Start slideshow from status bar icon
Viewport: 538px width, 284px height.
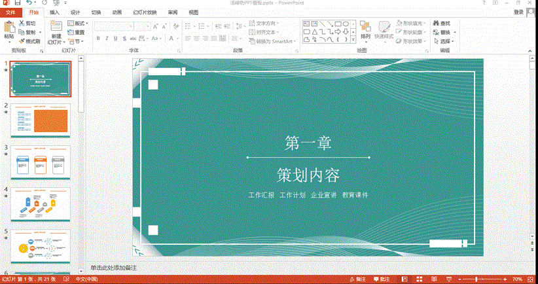[448, 279]
